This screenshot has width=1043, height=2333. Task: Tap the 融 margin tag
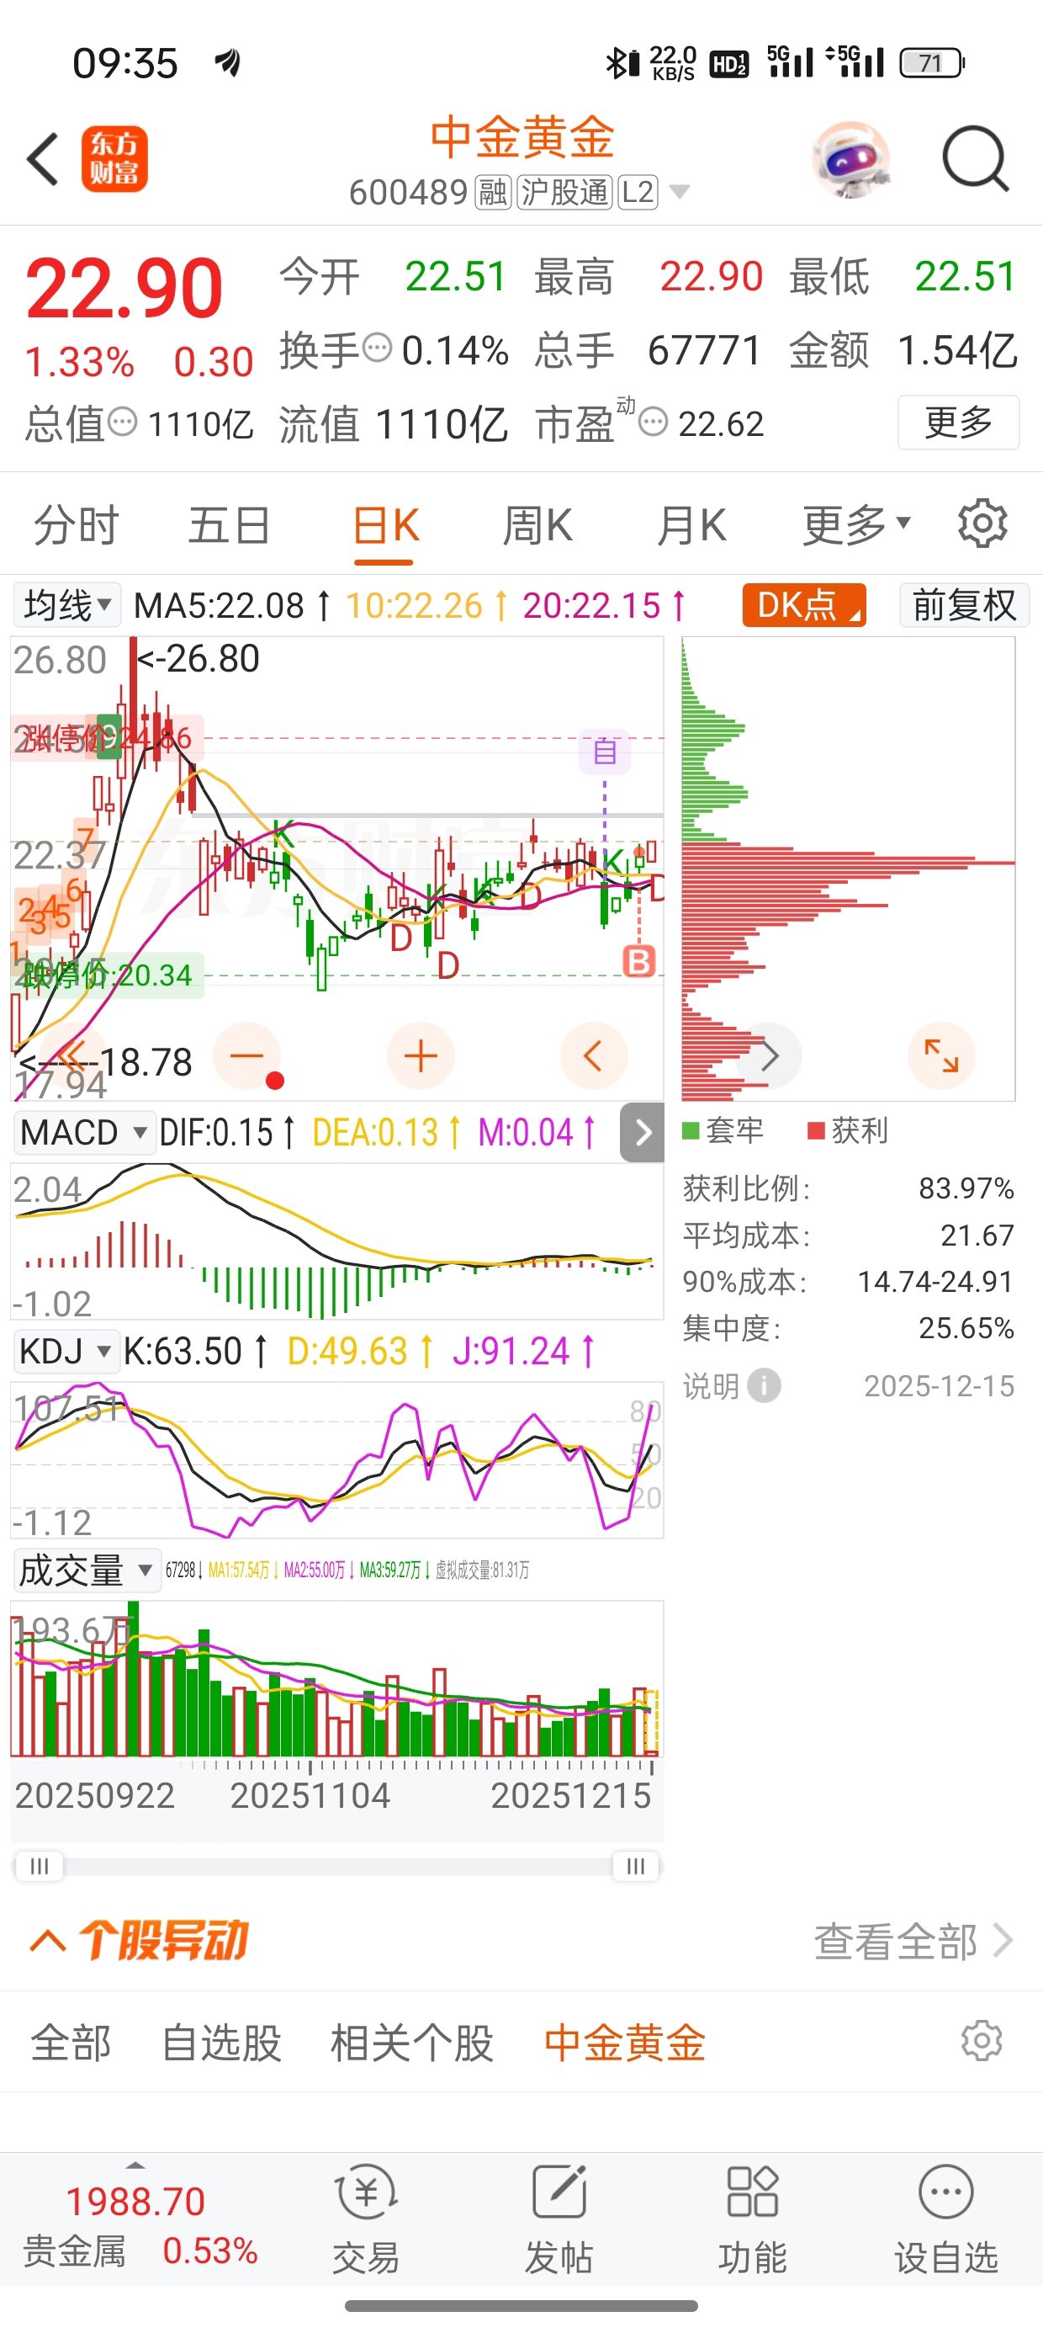[x=494, y=192]
